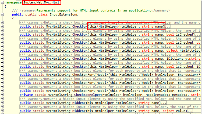202x114 pixels.
Task: Open ellipsis box after Hidden string name)
Action: click(x=164, y=103)
